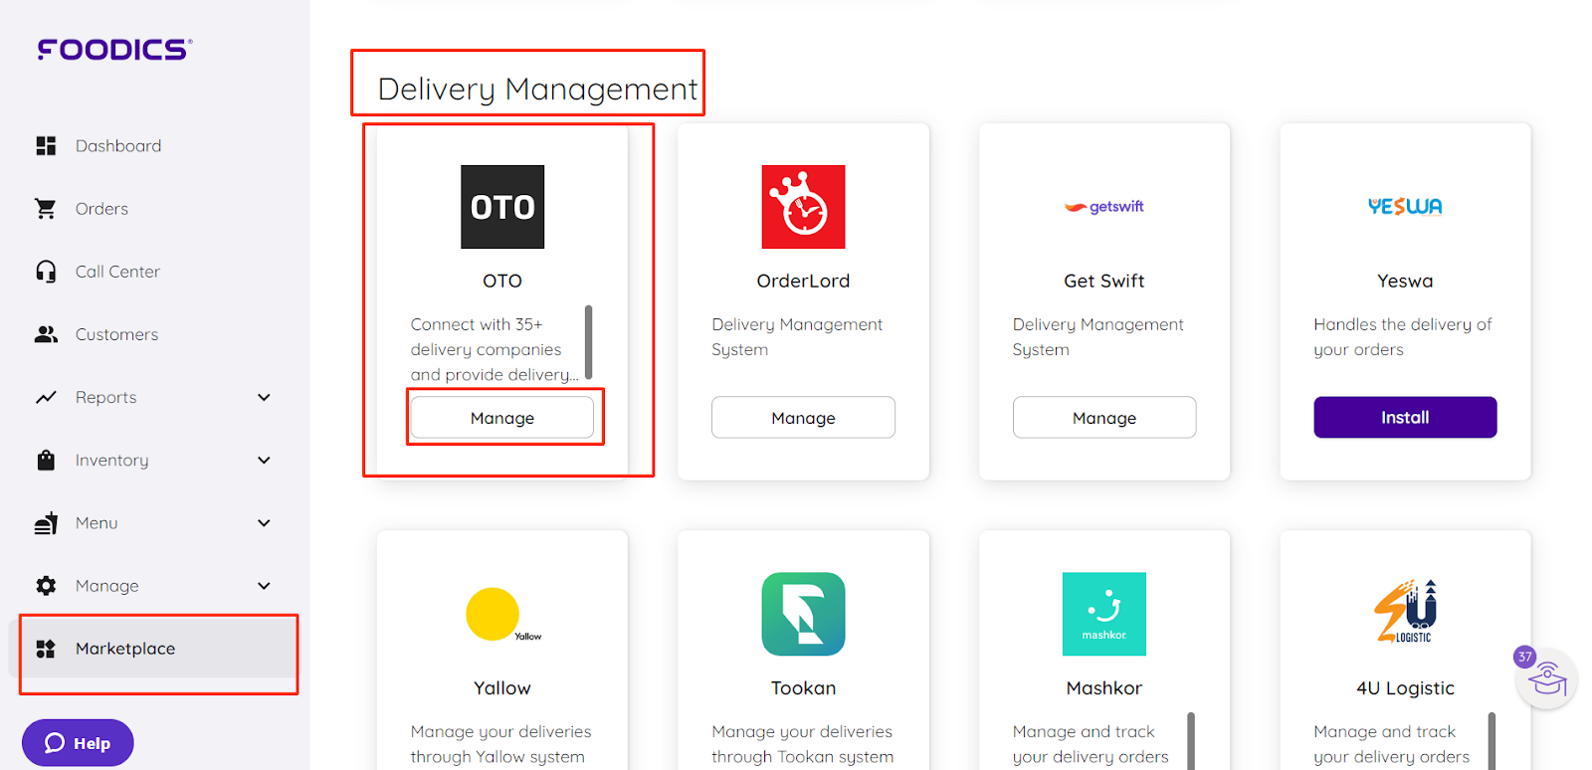
Task: Click the Manage sidebar label
Action: (x=107, y=586)
